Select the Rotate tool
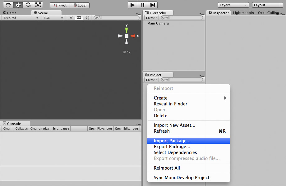Viewport: 286px width, 186px height. [28, 5]
